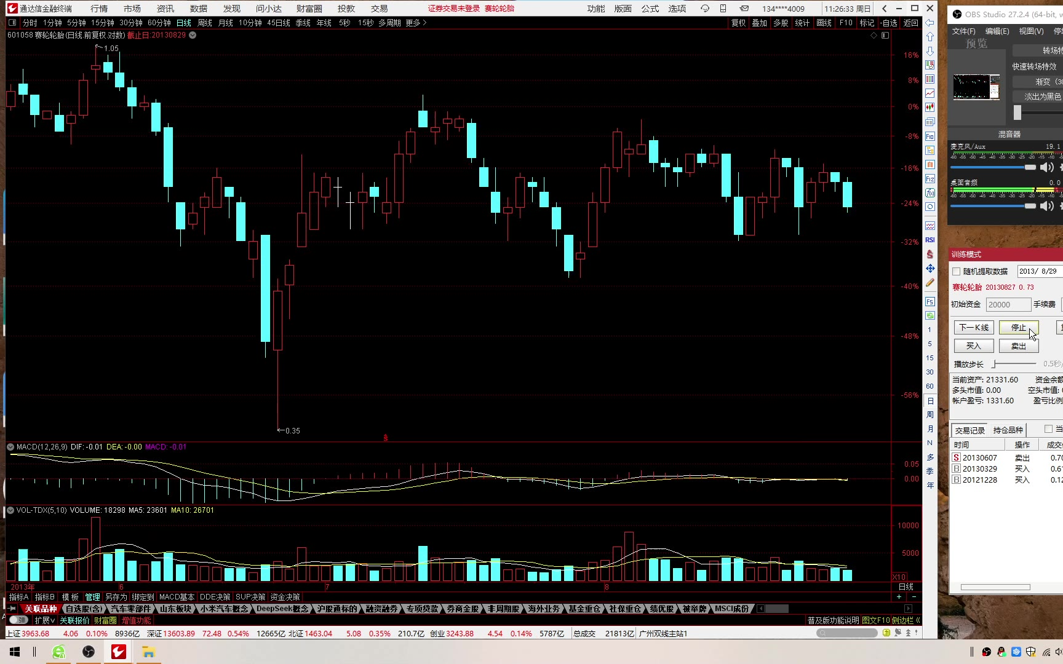The height and width of the screenshot is (664, 1063).
Task: Click the 卖出 button
Action: pos(1019,346)
